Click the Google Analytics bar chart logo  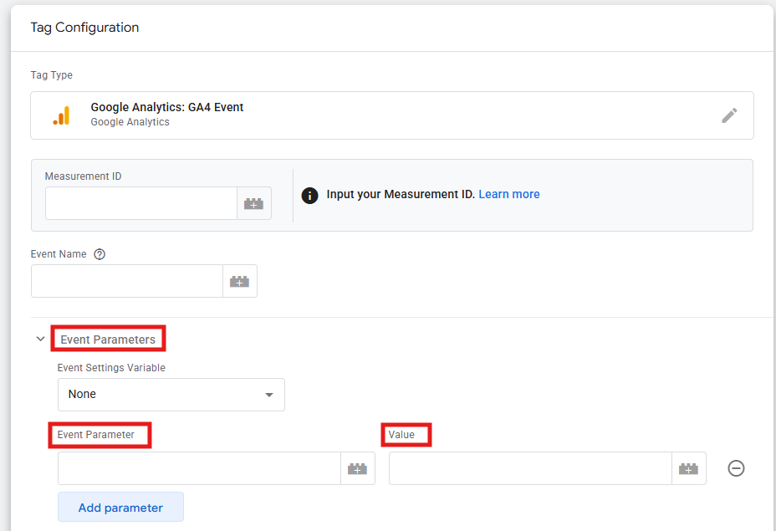pos(61,115)
